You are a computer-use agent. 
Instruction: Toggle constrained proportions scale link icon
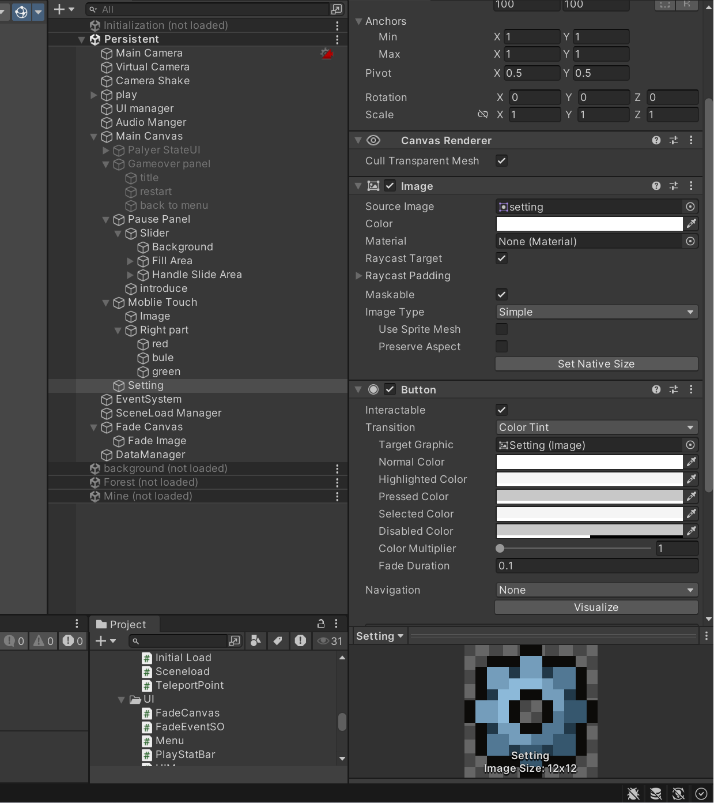pos(483,115)
